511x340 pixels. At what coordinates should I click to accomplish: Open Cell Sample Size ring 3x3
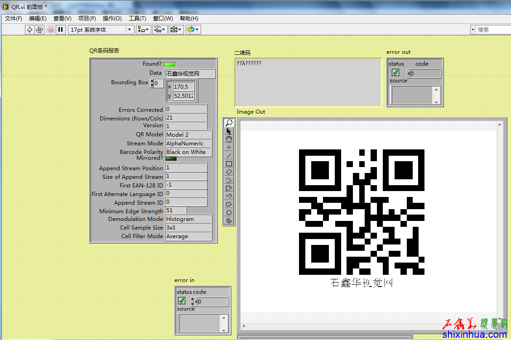point(188,227)
